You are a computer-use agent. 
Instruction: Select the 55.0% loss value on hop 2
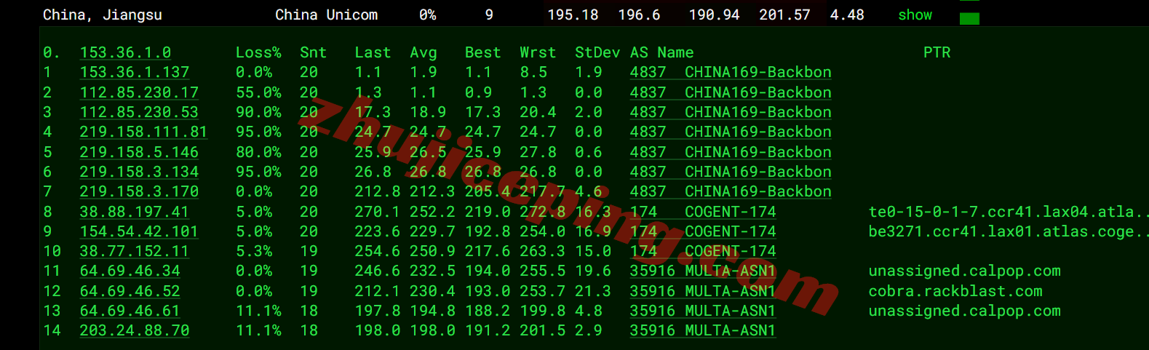[258, 92]
